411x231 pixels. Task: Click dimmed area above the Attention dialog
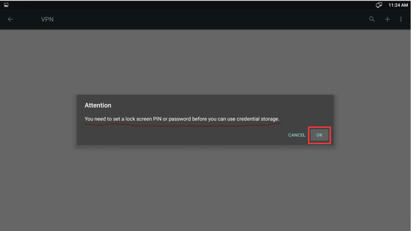point(205,62)
